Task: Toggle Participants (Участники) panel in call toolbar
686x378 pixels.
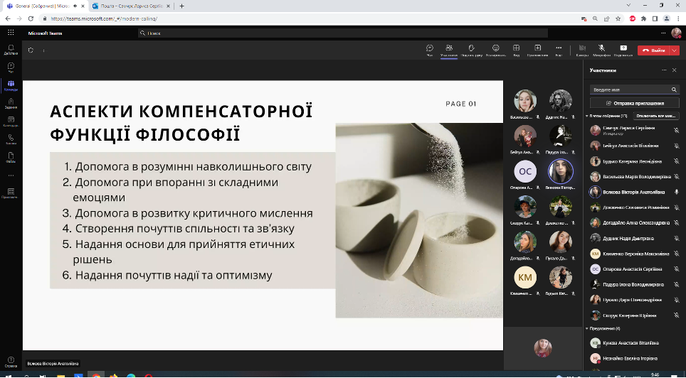Action: (449, 50)
